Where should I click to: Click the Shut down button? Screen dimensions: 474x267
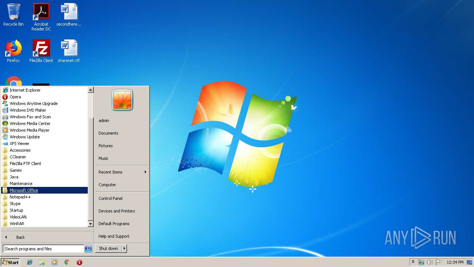[x=109, y=248]
